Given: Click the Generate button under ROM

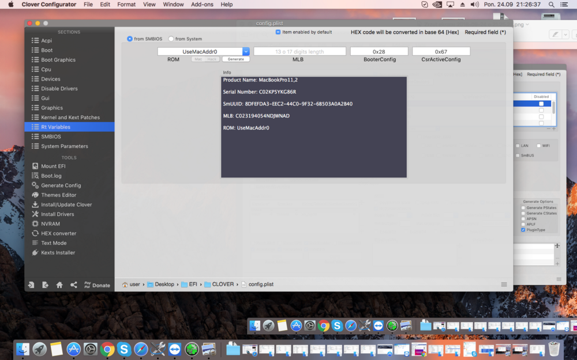Looking at the screenshot, I should point(235,59).
